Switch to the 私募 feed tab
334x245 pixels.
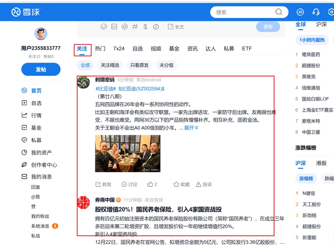click(229, 49)
